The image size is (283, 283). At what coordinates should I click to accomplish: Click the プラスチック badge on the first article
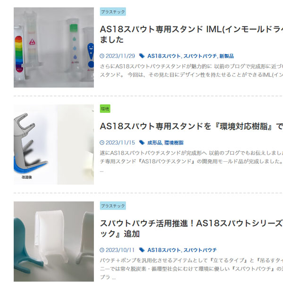pos(113,12)
